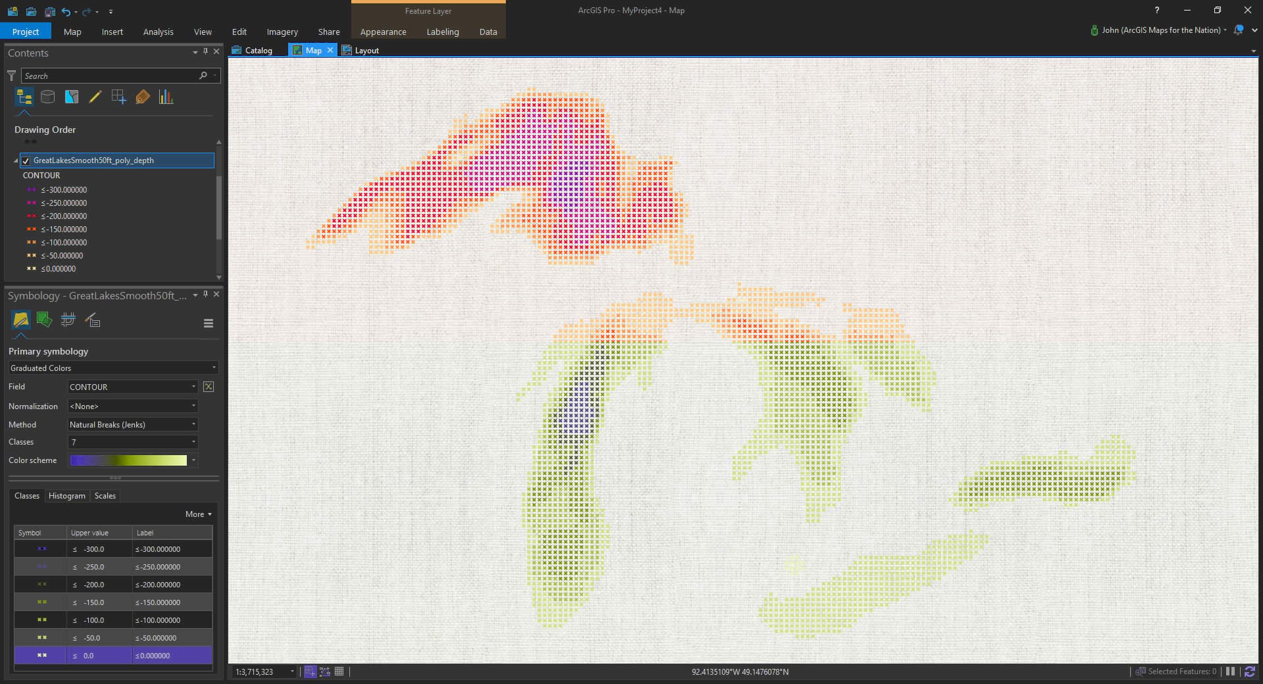Screen dimensions: 1263x684
Task: Open the Classes count dropdown
Action: (x=133, y=442)
